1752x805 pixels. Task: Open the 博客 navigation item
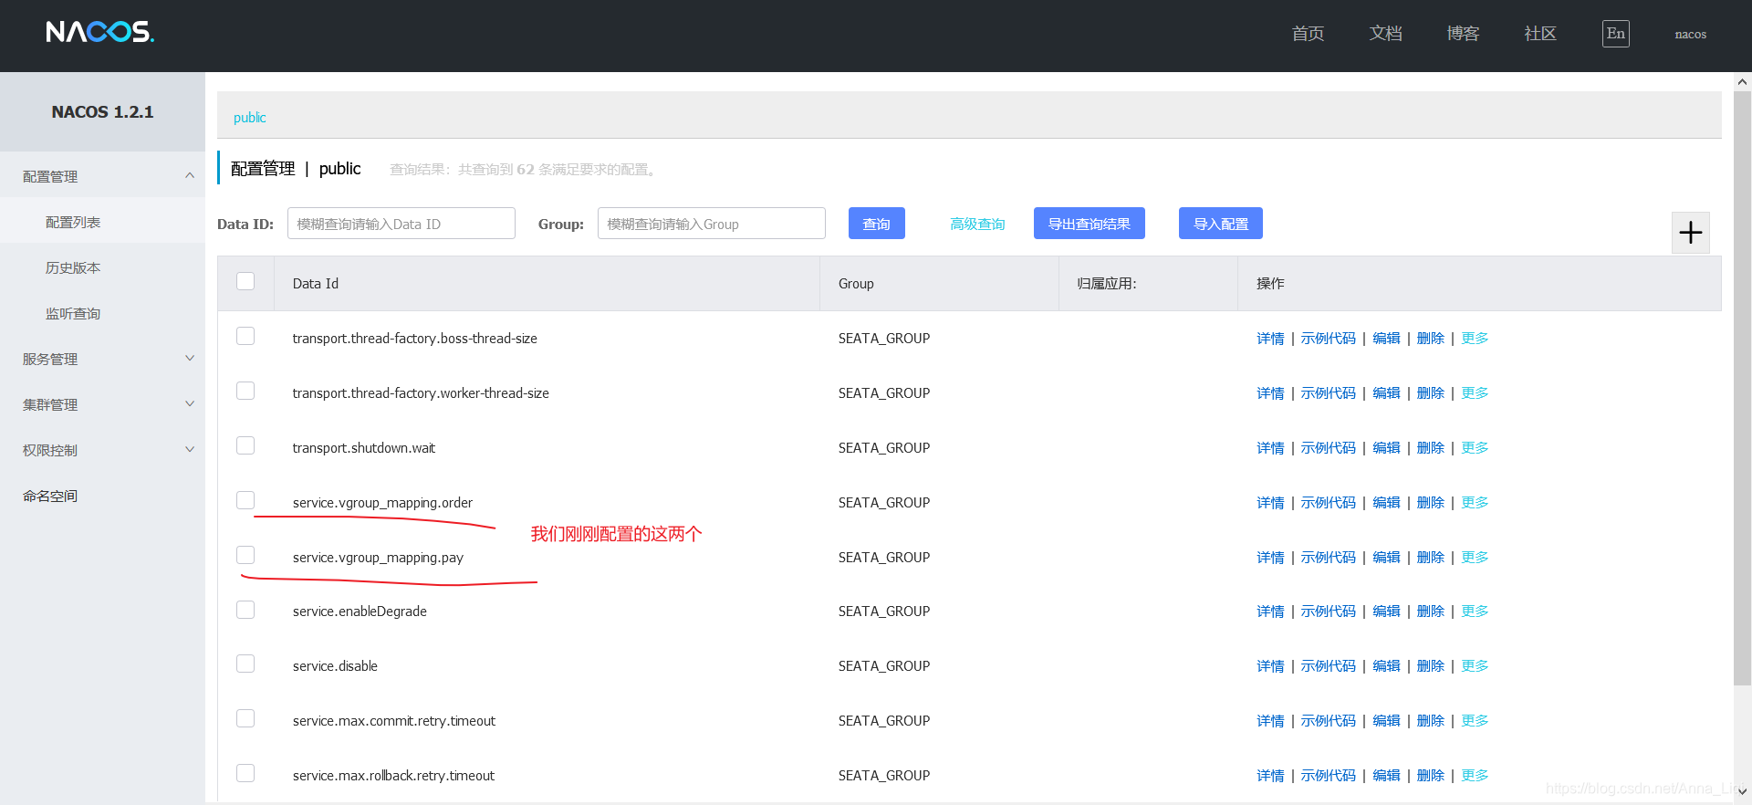point(1463,34)
